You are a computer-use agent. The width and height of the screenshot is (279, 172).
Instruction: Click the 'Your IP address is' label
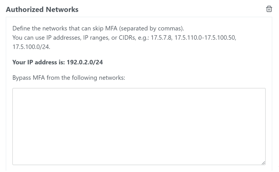[39, 62]
